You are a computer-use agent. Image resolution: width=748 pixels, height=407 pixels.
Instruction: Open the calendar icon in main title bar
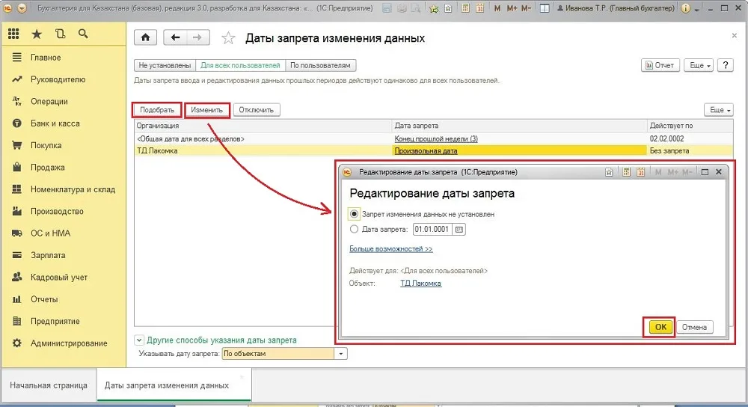point(480,8)
